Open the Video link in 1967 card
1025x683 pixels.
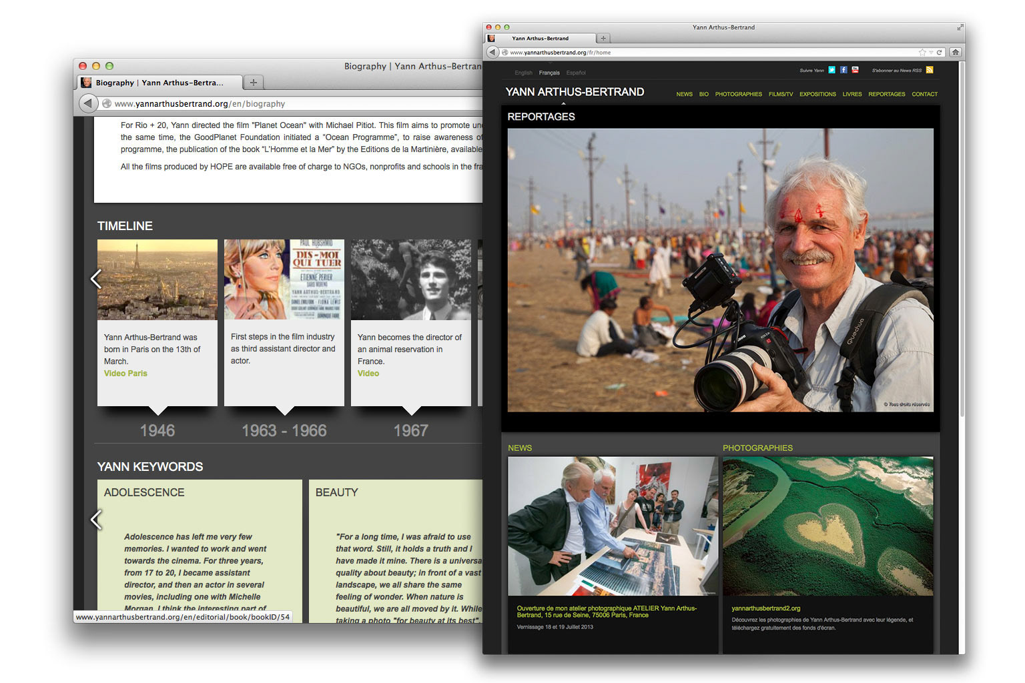click(368, 374)
